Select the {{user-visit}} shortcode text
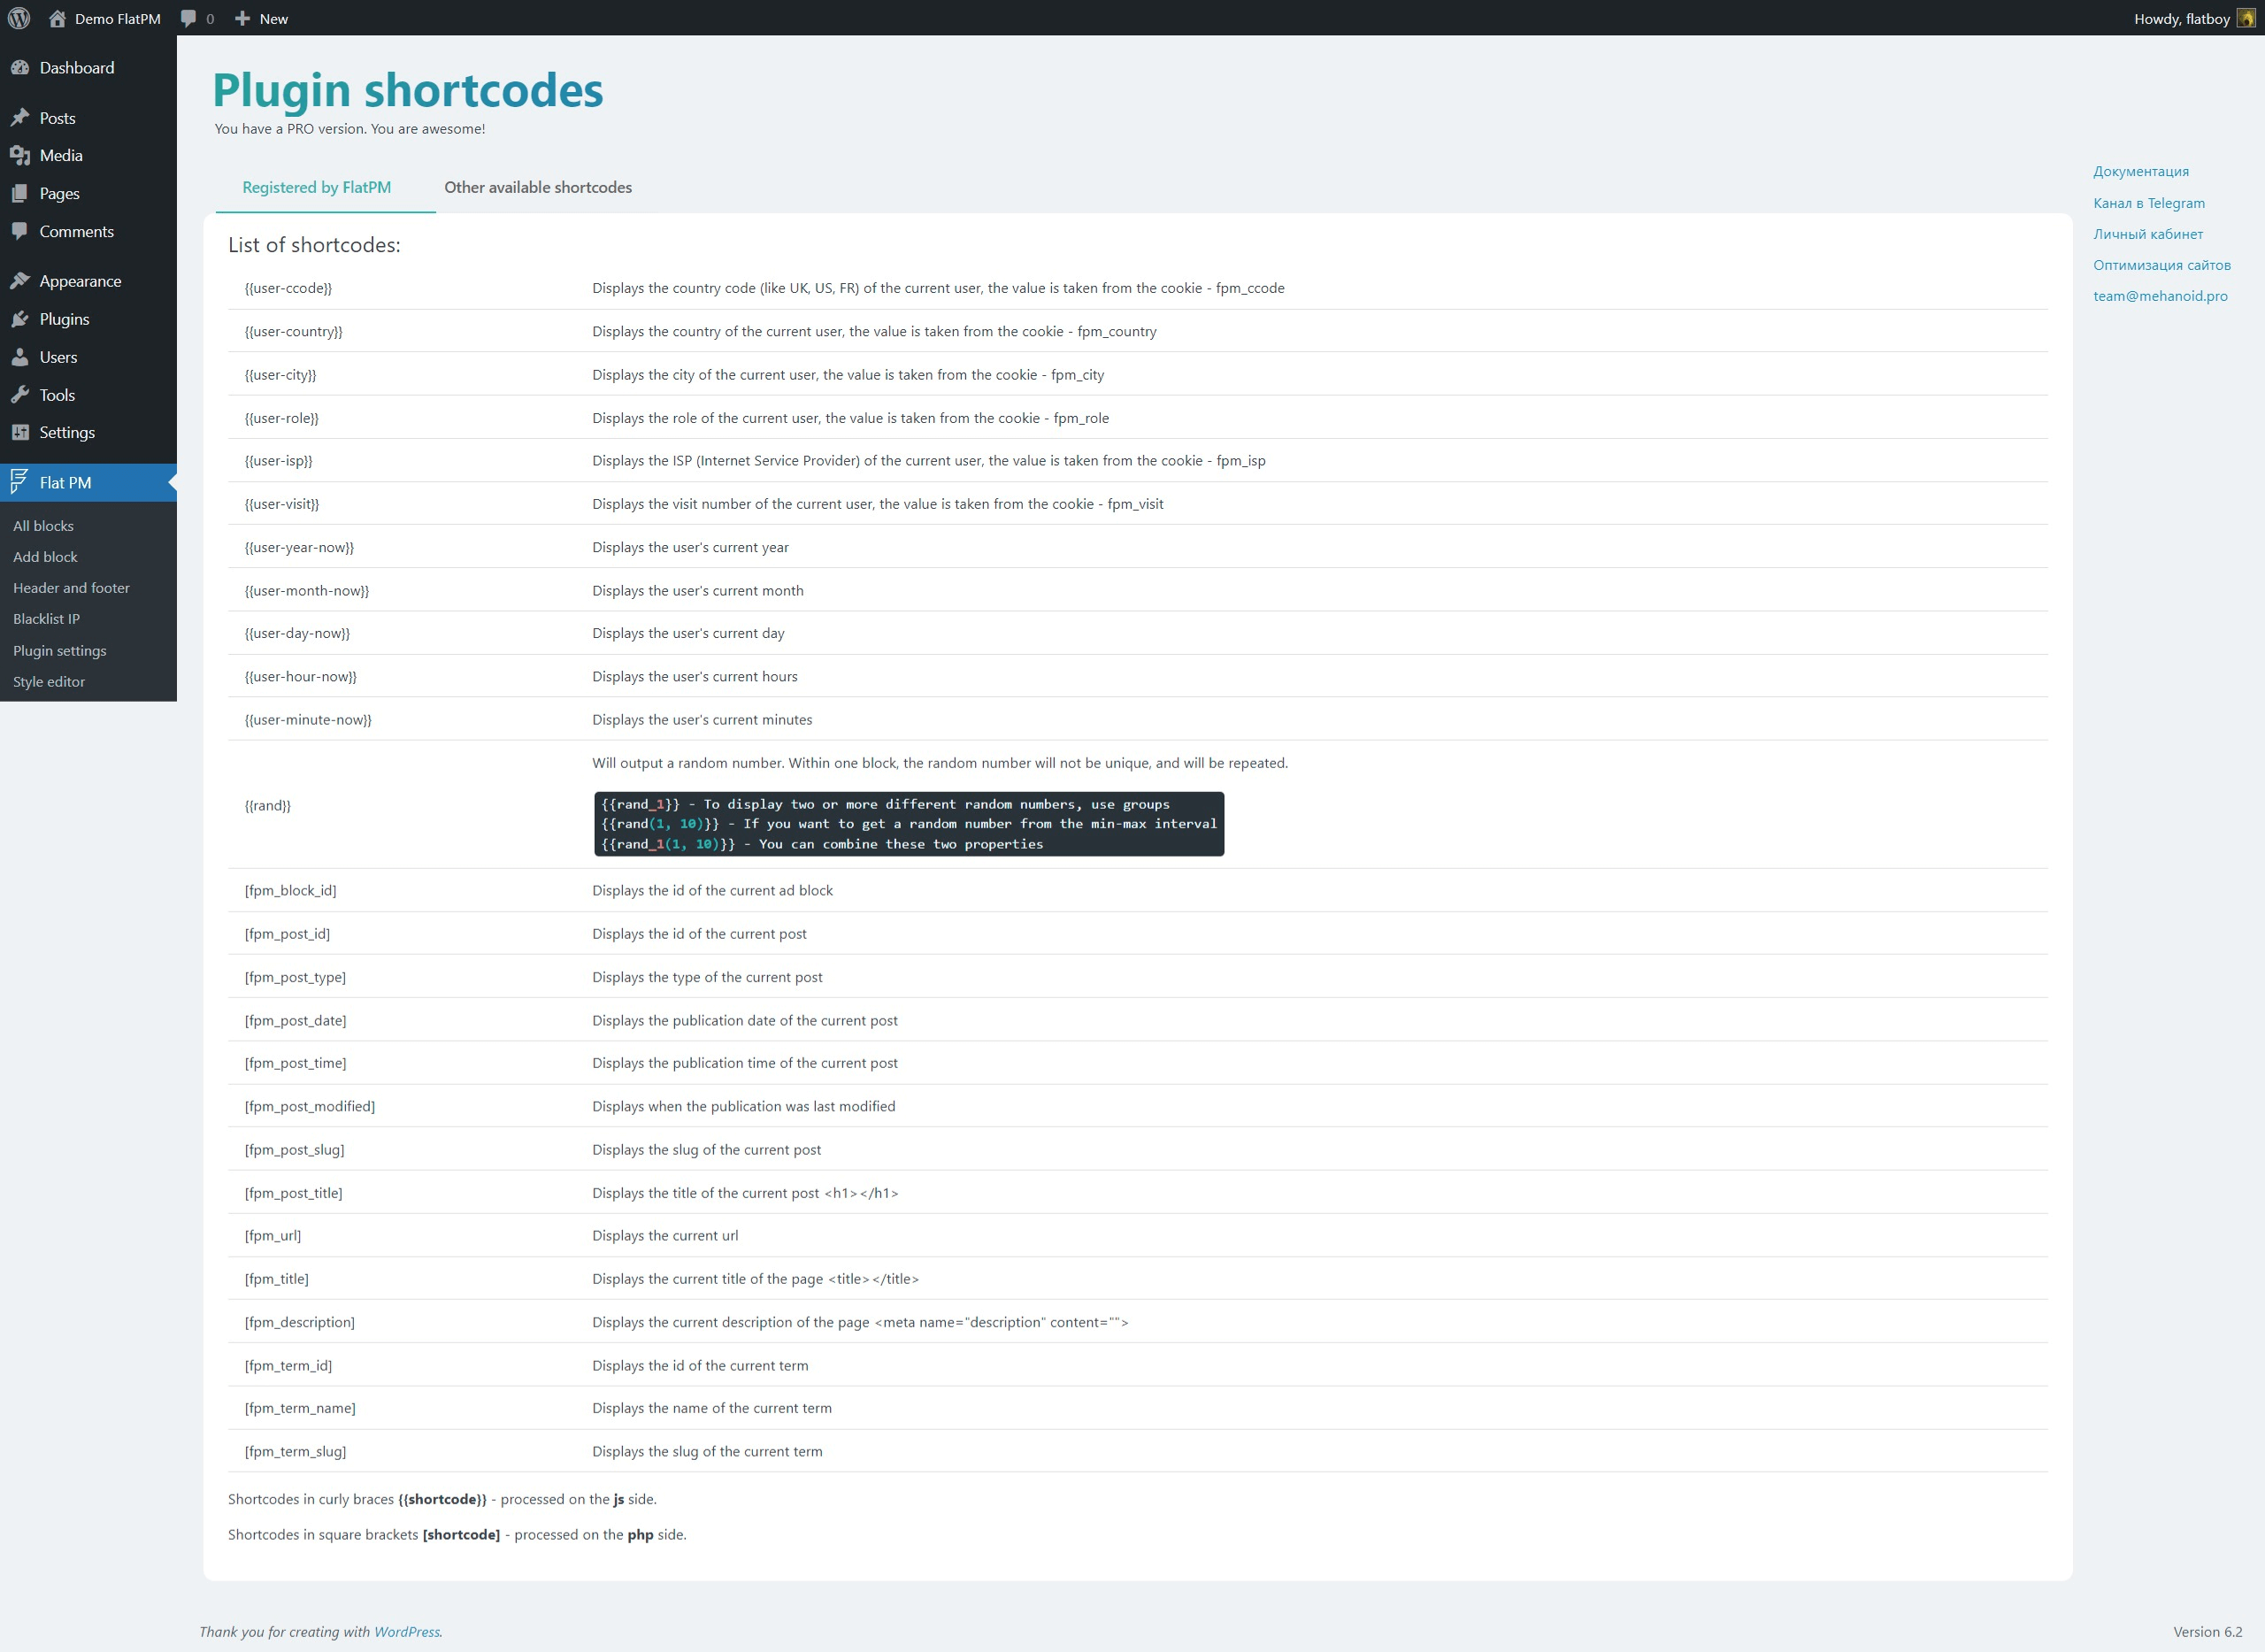 pyautogui.click(x=281, y=504)
